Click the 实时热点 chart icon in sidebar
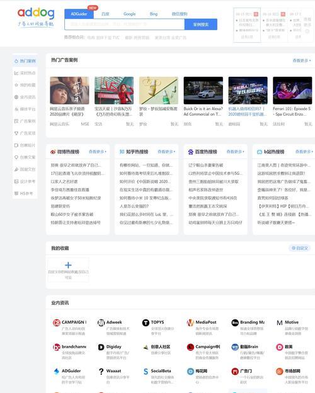315x393 pixels. click(16, 73)
